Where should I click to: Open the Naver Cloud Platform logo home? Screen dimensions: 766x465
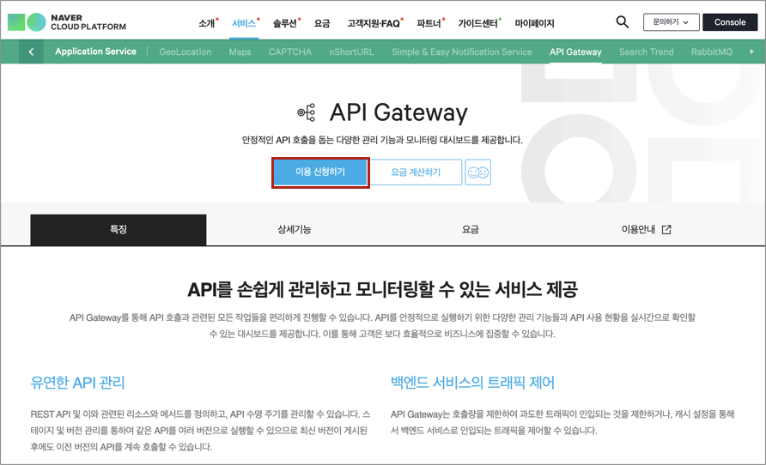pyautogui.click(x=67, y=22)
